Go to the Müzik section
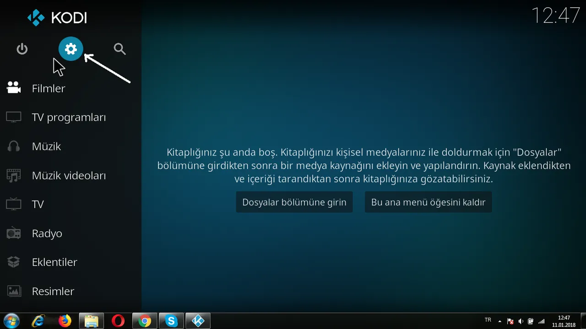The width and height of the screenshot is (586, 329). click(x=46, y=147)
